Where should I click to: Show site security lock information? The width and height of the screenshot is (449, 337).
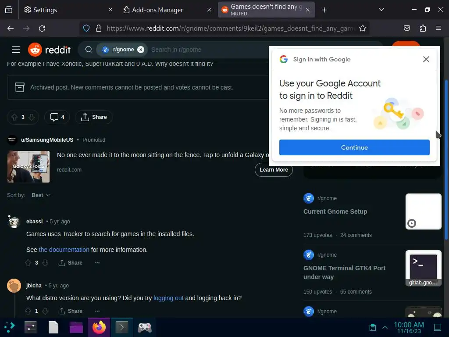(99, 29)
